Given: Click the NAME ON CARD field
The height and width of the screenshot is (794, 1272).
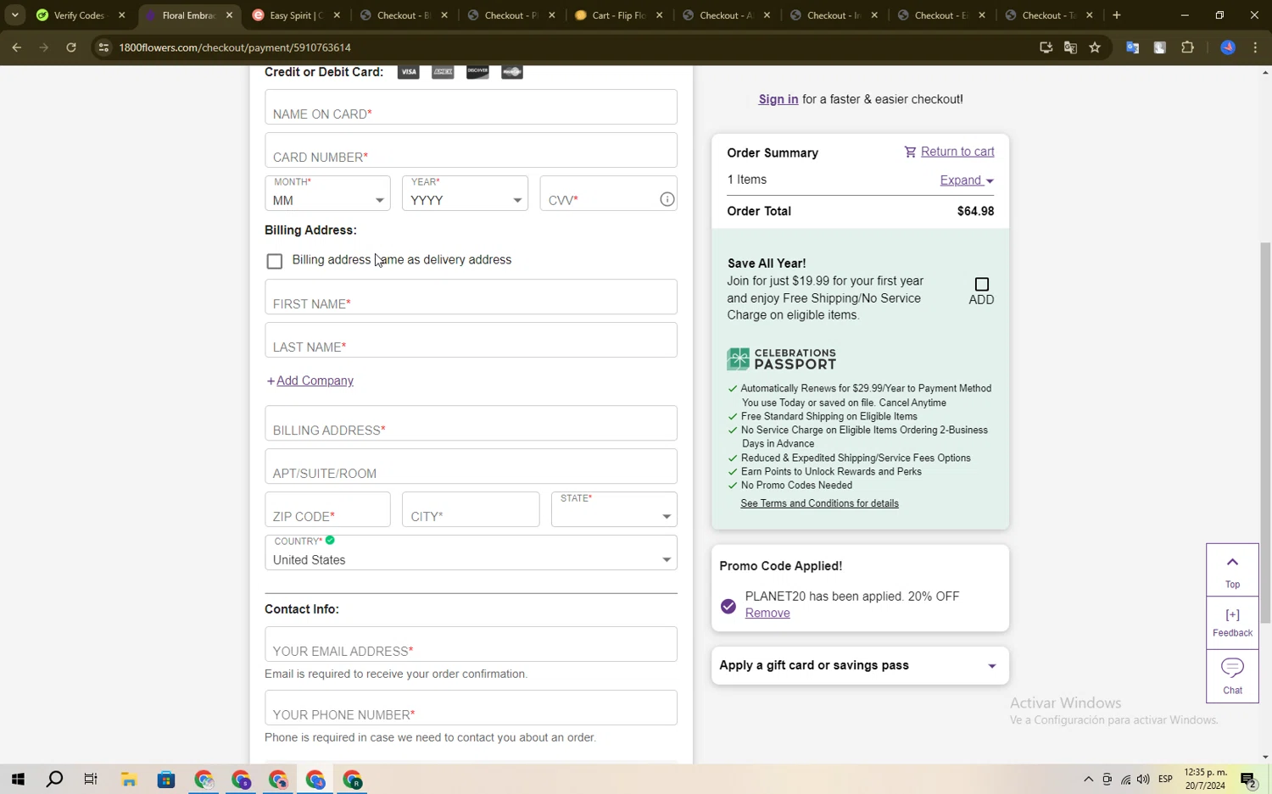Looking at the screenshot, I should 471,107.
